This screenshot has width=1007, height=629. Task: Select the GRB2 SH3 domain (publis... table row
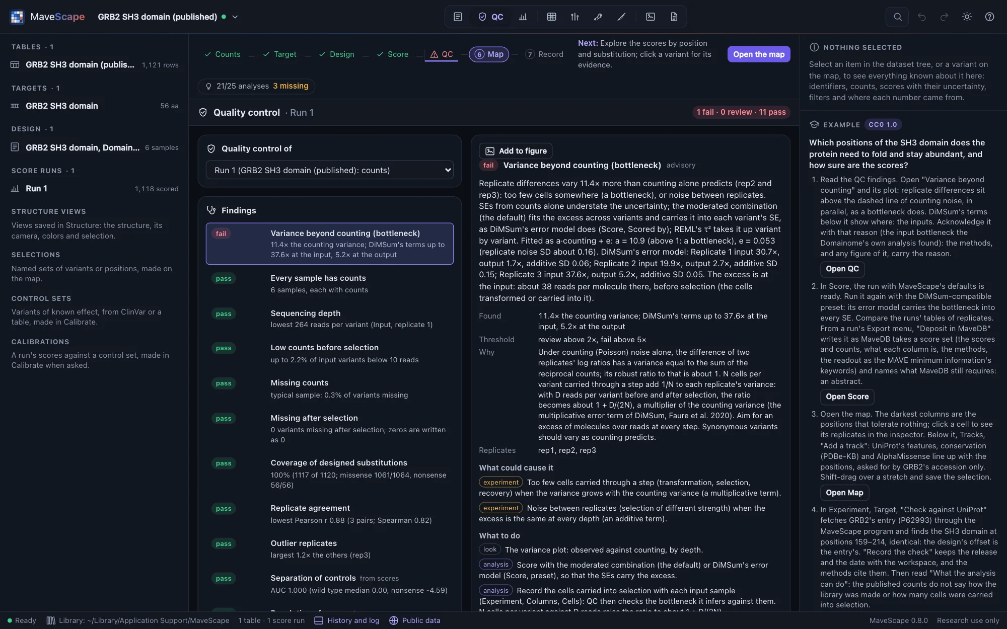click(95, 65)
